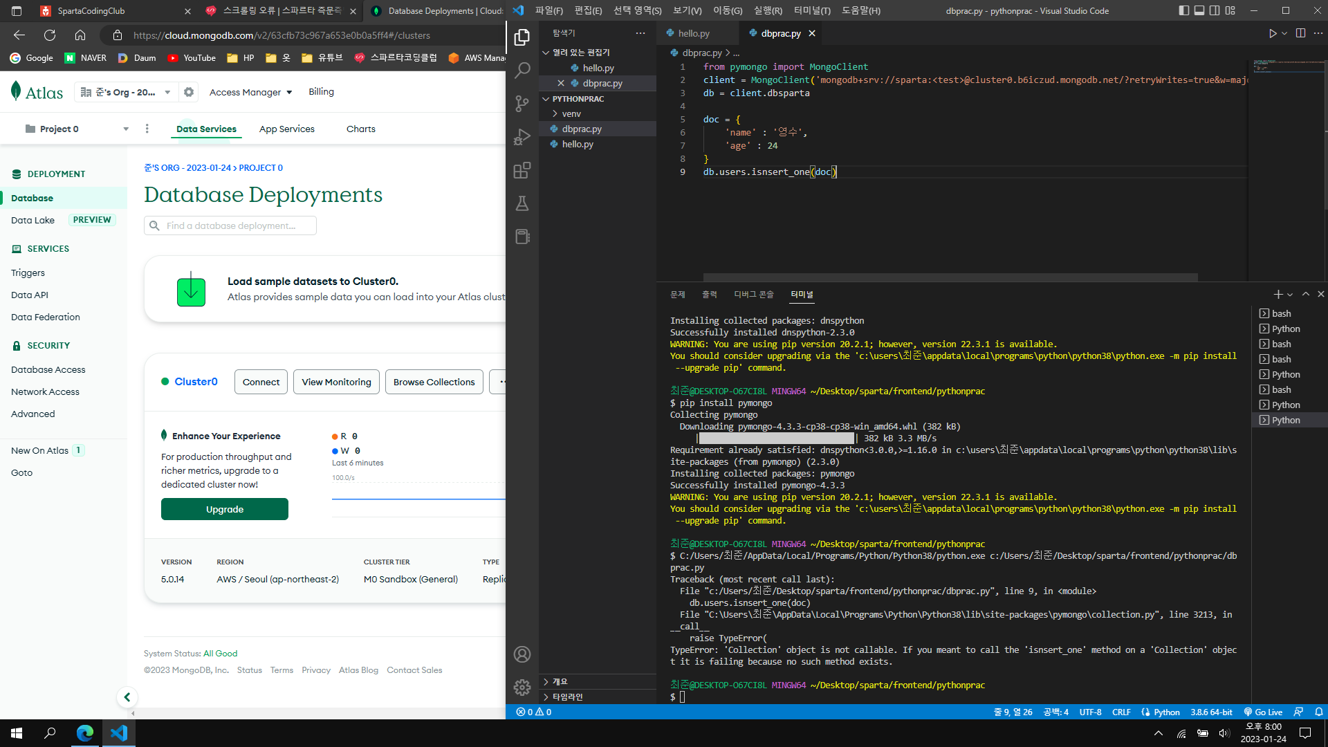The image size is (1328, 747).
Task: Switch to the 디버그 콘솔 panel tab
Action: click(x=754, y=295)
